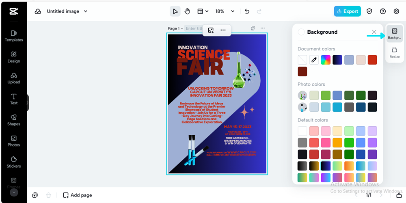Pick the hot pink default color
Image resolution: width=406 pixels, height=203 pixels.
(x=326, y=143)
